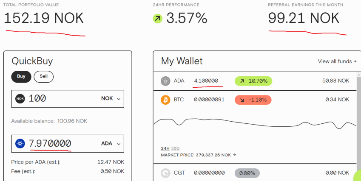Open BTC market price link
The image size is (361, 181).
click(x=198, y=155)
